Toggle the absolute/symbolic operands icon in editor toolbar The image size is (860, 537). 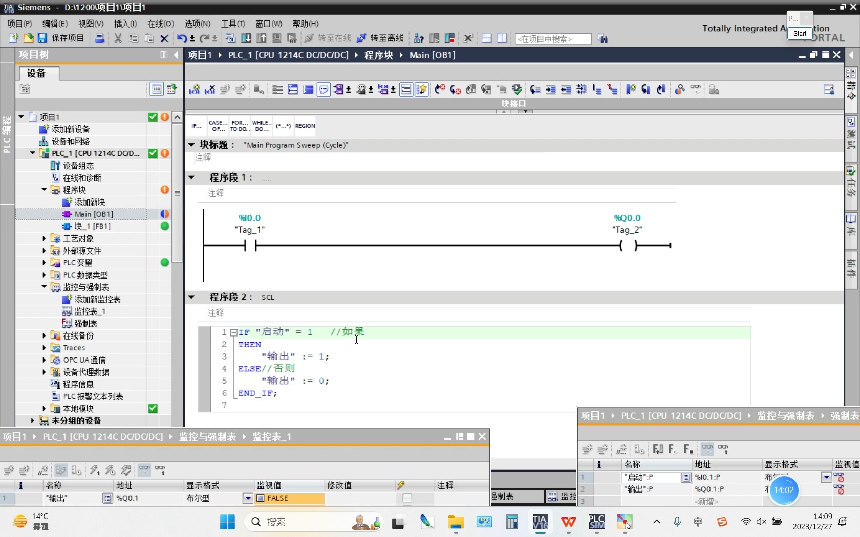click(339, 89)
